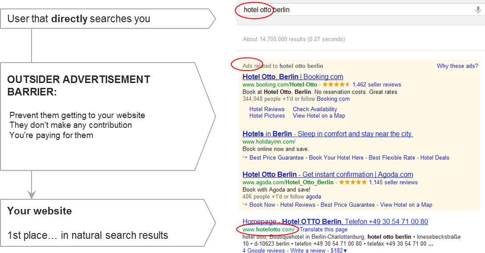
Task: Click Hotel Reviews link under Agoda ad
Action: (x=297, y=205)
